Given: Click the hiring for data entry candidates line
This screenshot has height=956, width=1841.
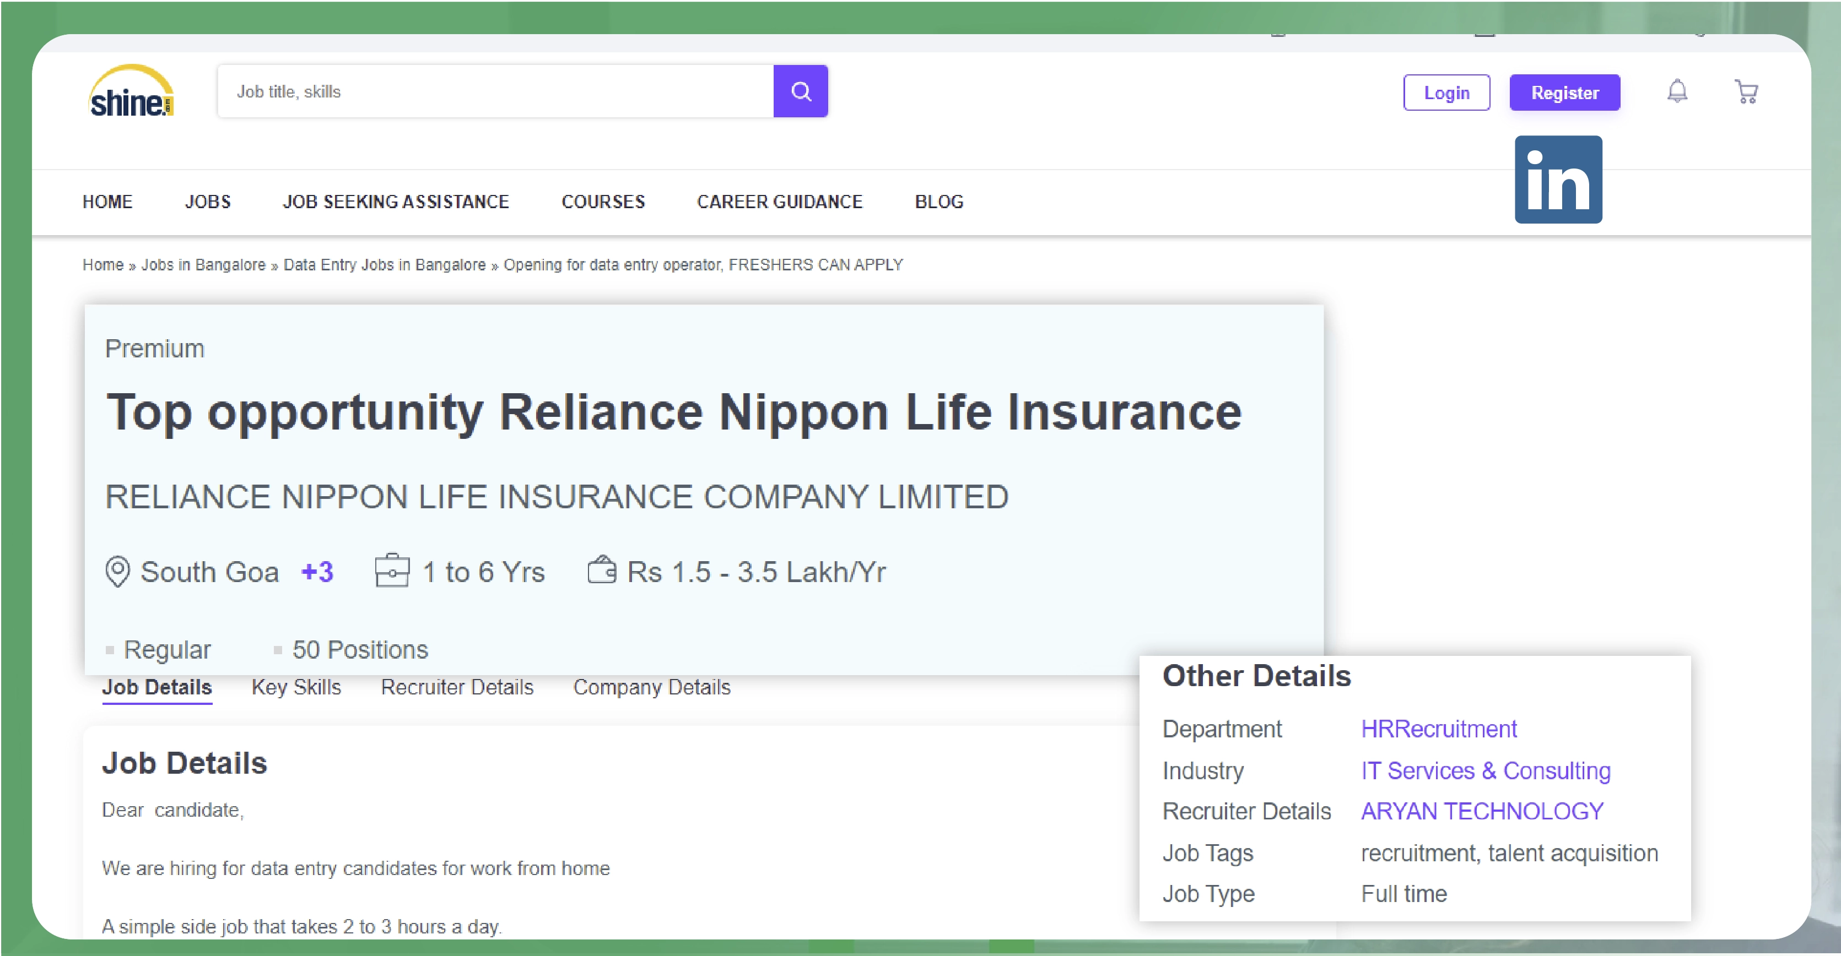Looking at the screenshot, I should click(x=355, y=869).
